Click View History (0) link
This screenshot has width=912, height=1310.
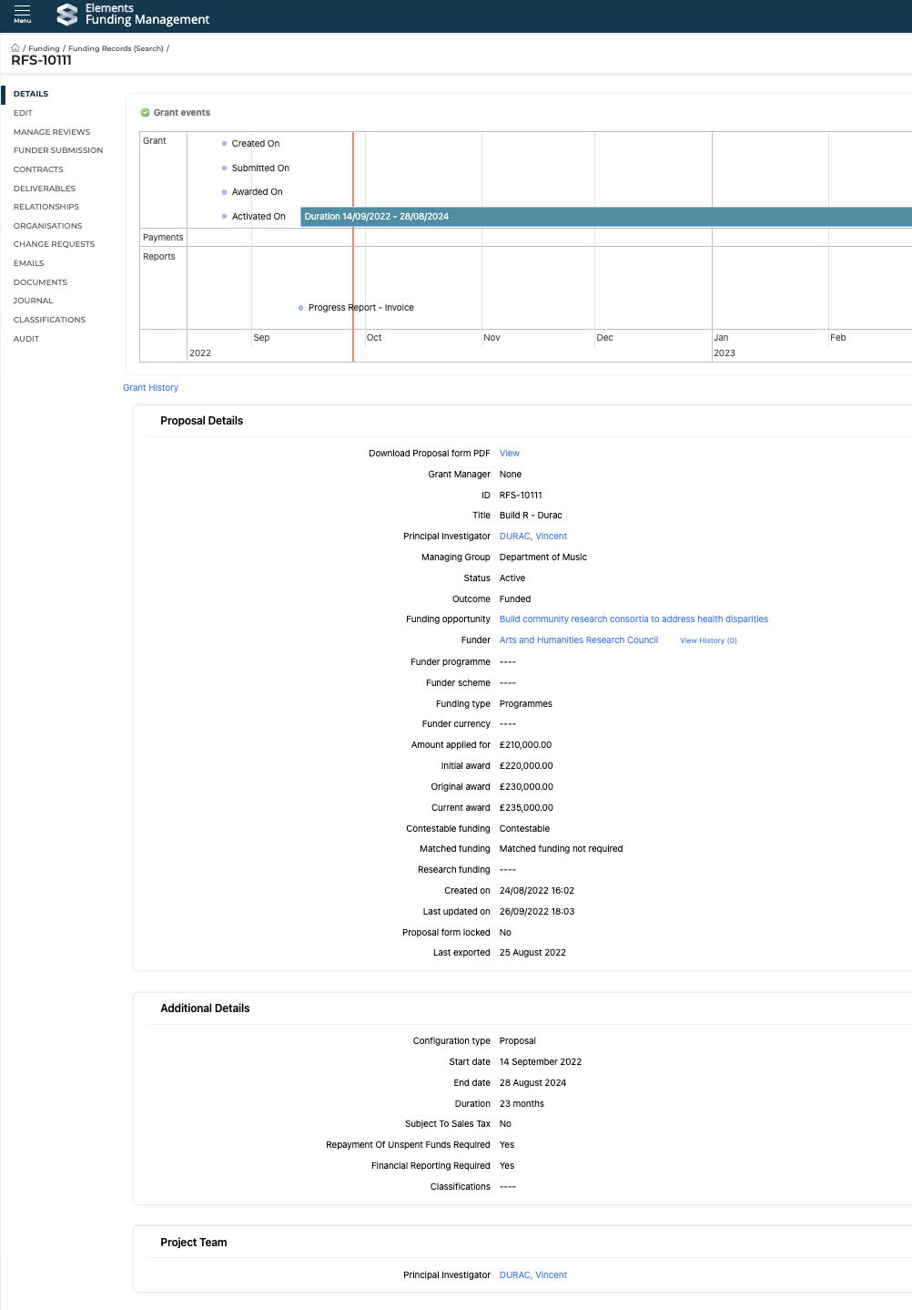[x=708, y=641]
